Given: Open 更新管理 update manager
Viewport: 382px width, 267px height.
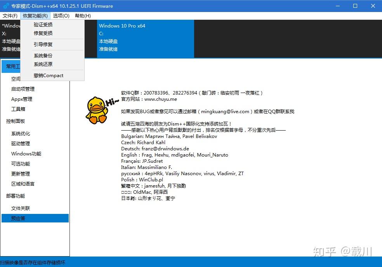Looking at the screenshot, I should pyautogui.click(x=21, y=174).
